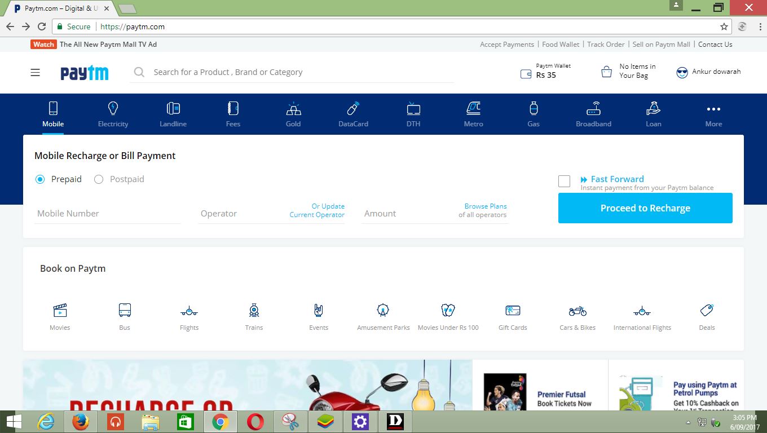Select the Gas bill icon

[x=534, y=108]
